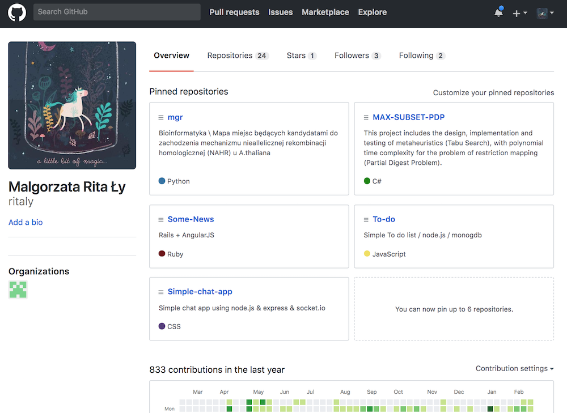Open the Simple-chat-app repository

[200, 292]
